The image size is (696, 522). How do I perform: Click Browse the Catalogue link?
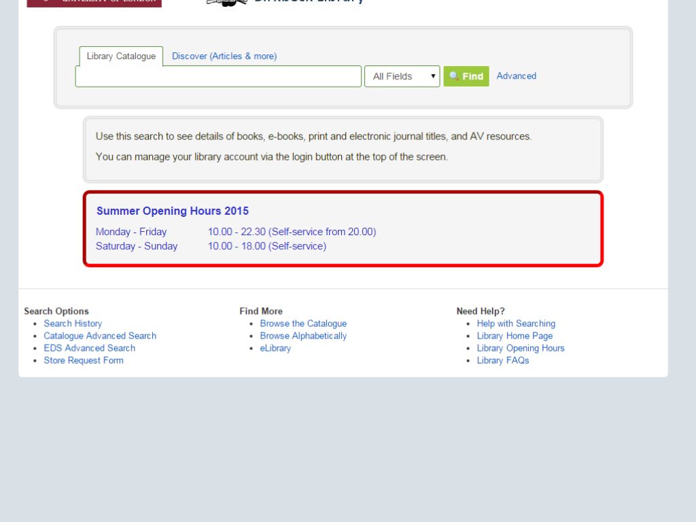(x=303, y=324)
